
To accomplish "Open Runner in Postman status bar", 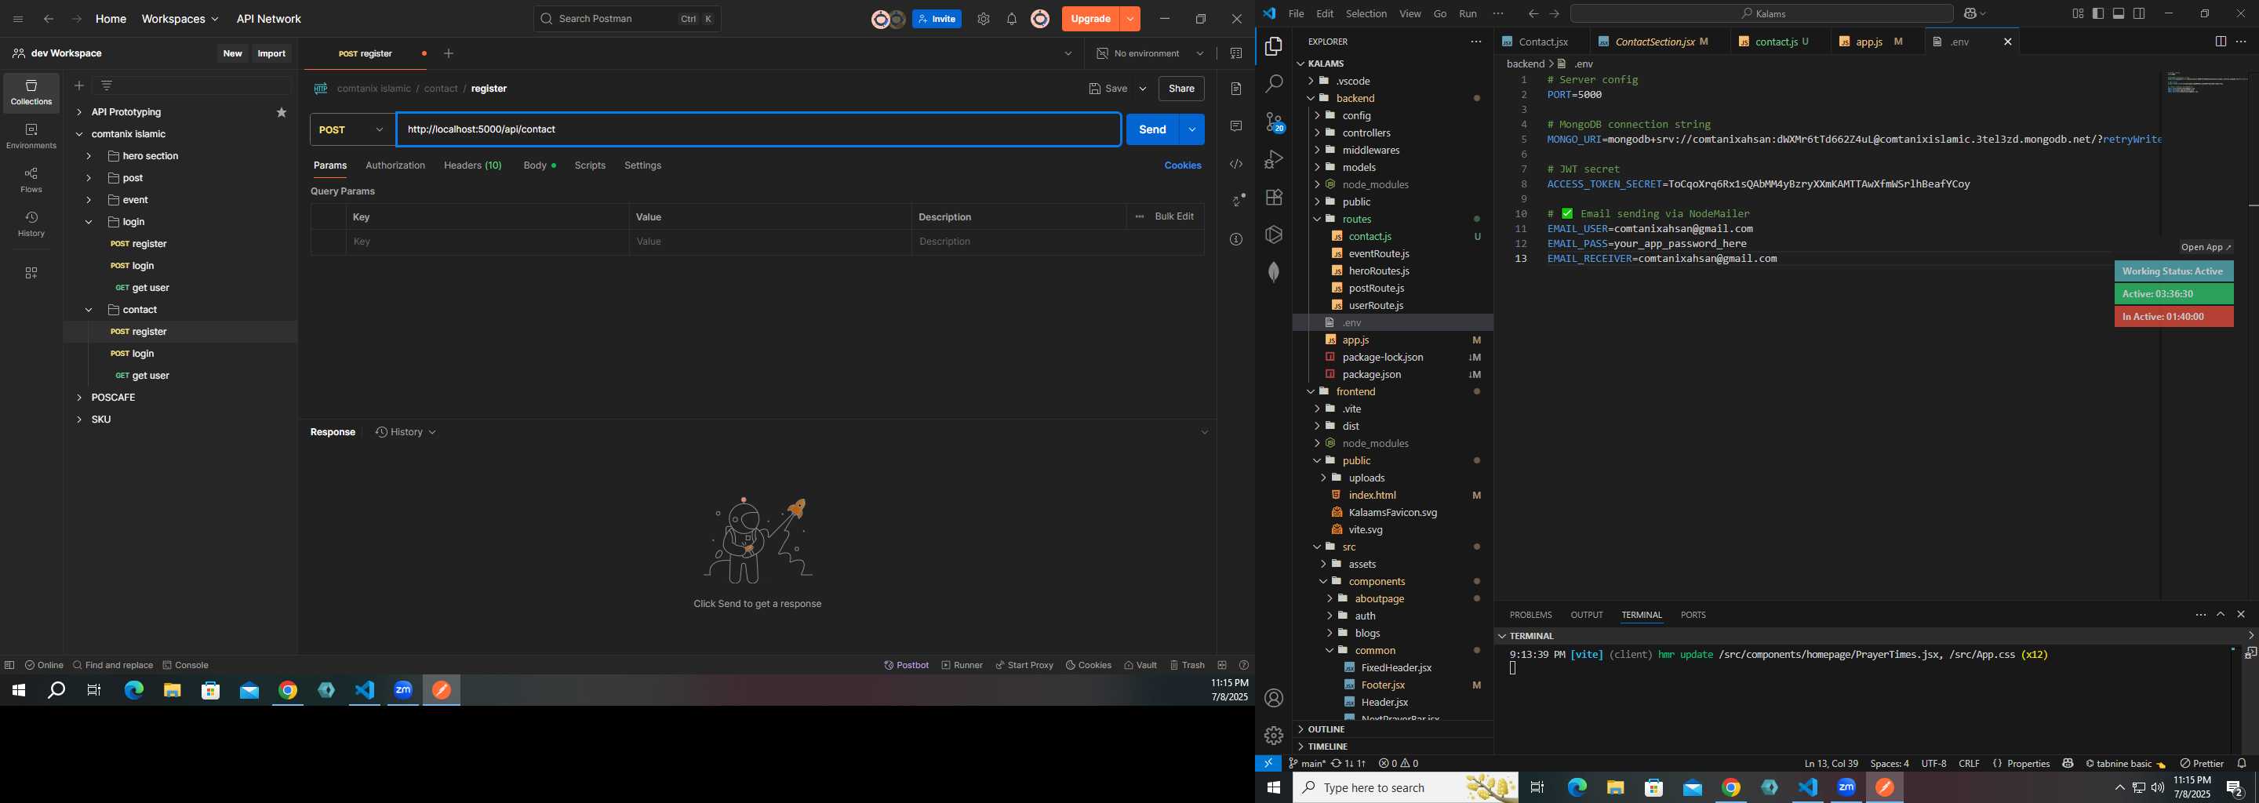I will click(962, 665).
